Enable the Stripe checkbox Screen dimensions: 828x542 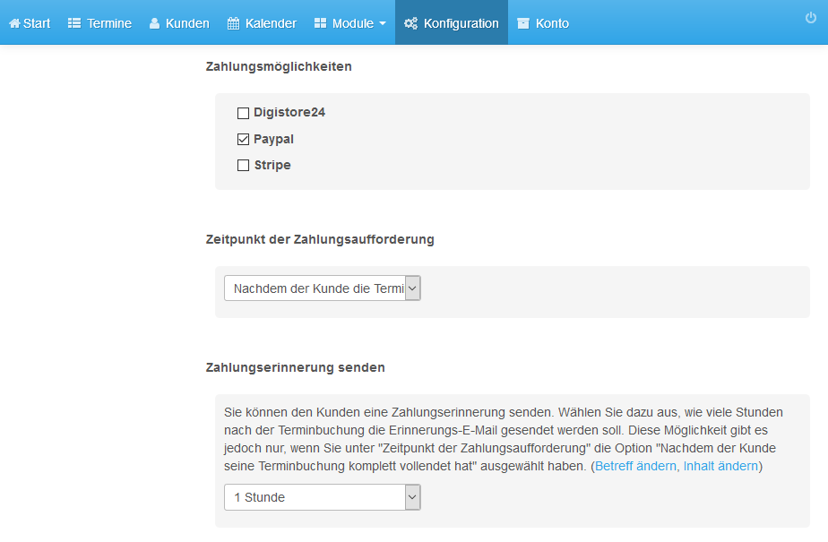coord(243,165)
